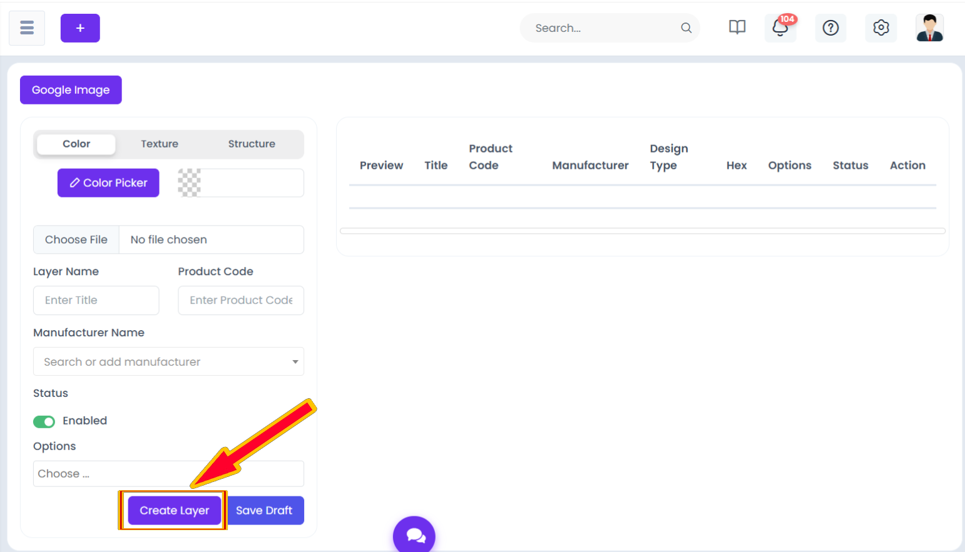Open the help question mark icon
The height and width of the screenshot is (552, 965).
830,28
